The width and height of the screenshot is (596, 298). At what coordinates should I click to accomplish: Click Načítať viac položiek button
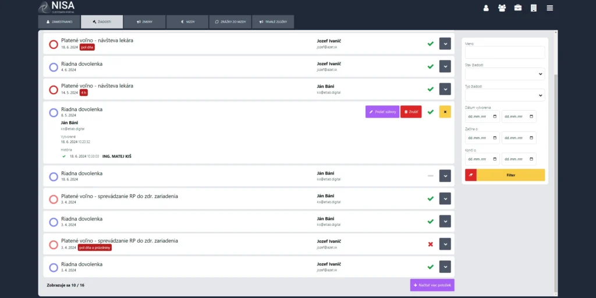[432, 285]
